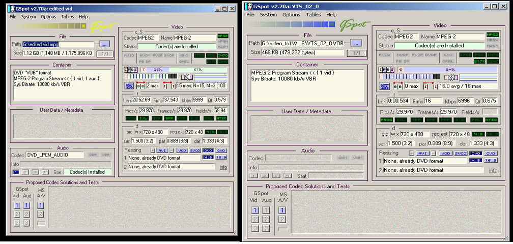
Task: Click the I P B S legend in VTS_02_0 window
Action: click(x=386, y=69)
